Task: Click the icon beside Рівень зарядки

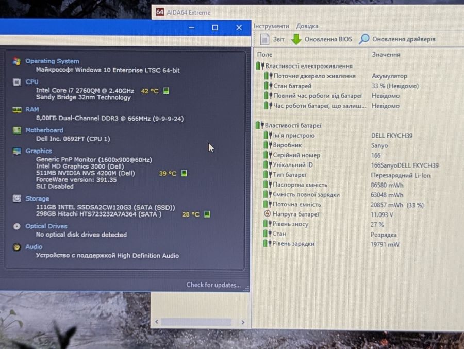Action: (x=267, y=244)
